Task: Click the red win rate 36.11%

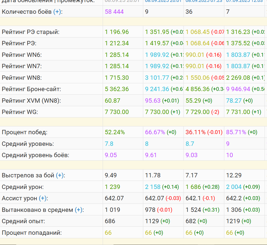Action: tap(195, 132)
